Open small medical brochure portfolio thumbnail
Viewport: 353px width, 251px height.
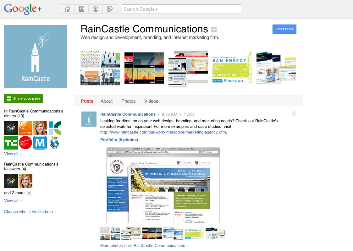pos(216,233)
